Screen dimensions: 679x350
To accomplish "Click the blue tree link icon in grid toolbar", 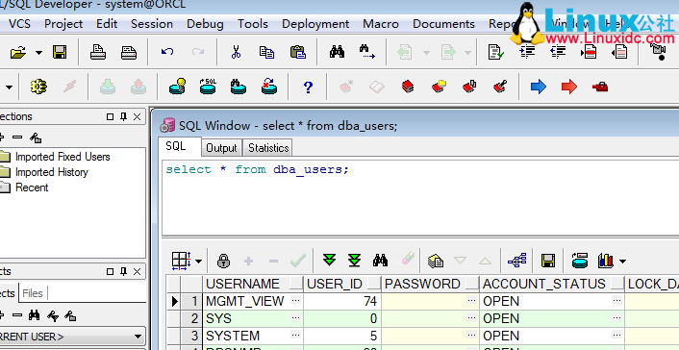I will [517, 261].
